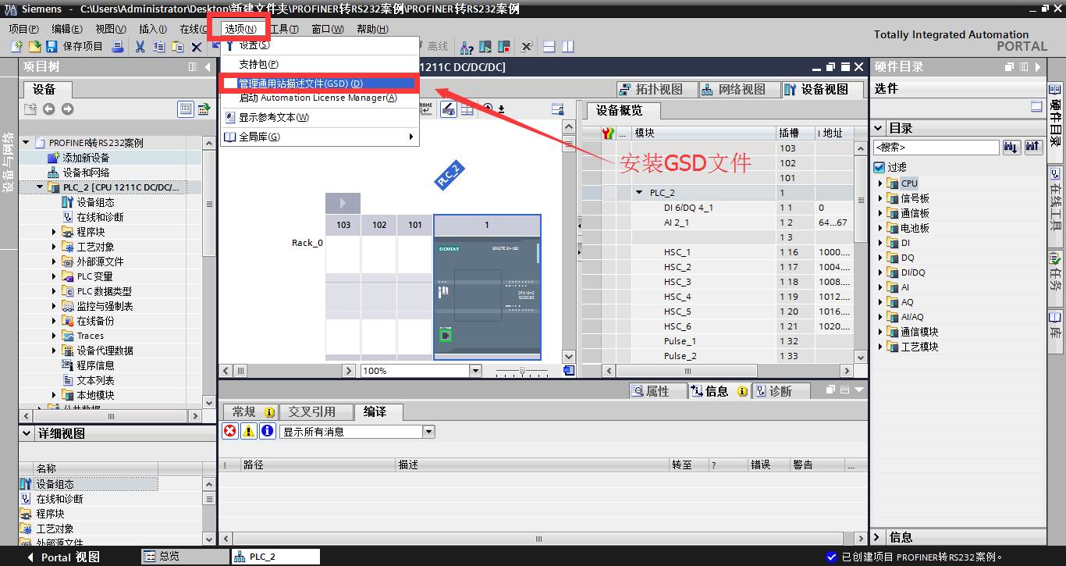The height and width of the screenshot is (566, 1066).
Task: Switch to the 属性 inspector tab
Action: 657,391
